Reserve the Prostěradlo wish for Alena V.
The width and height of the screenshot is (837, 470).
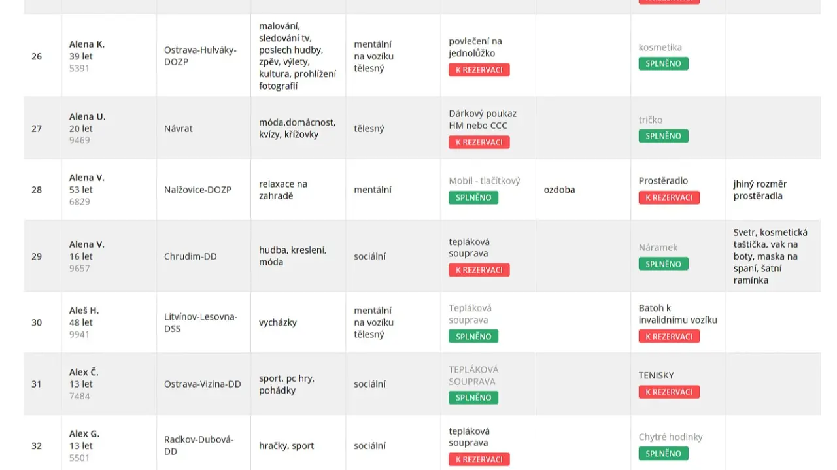click(669, 197)
